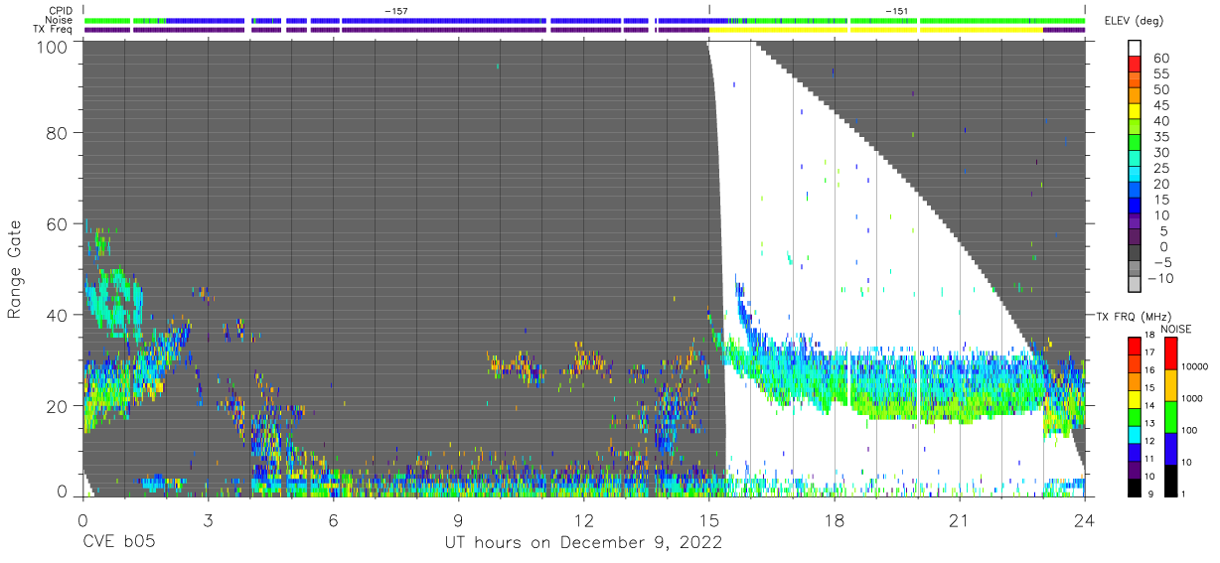The width and height of the screenshot is (1220, 563).
Task: Click the yellow TX Freq band above the plot
Action: 874,30
